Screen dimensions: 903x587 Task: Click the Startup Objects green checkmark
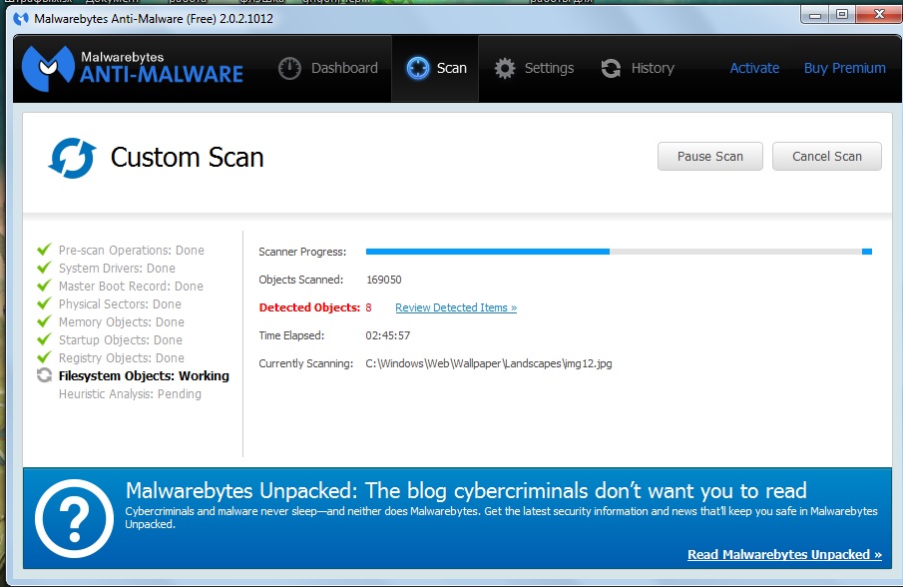(44, 339)
